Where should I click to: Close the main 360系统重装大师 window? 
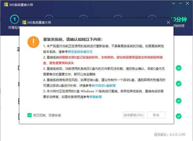[188, 4]
